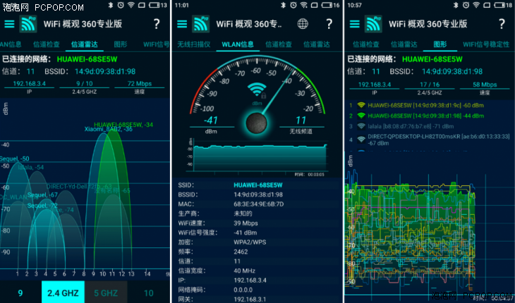Open 信道雷达 tab in middle screen
Image resolution: width=515 pixels, height=303 pixels.
(x=317, y=44)
